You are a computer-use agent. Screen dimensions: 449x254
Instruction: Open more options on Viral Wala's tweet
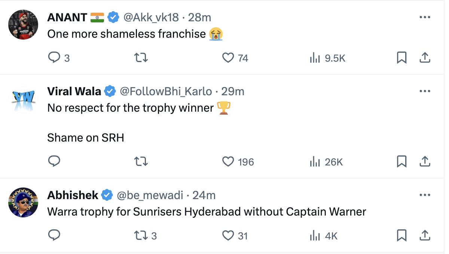[x=425, y=91]
